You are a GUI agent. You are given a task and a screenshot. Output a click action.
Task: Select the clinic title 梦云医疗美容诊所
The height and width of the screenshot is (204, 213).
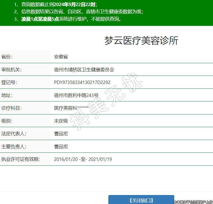[x=141, y=40]
